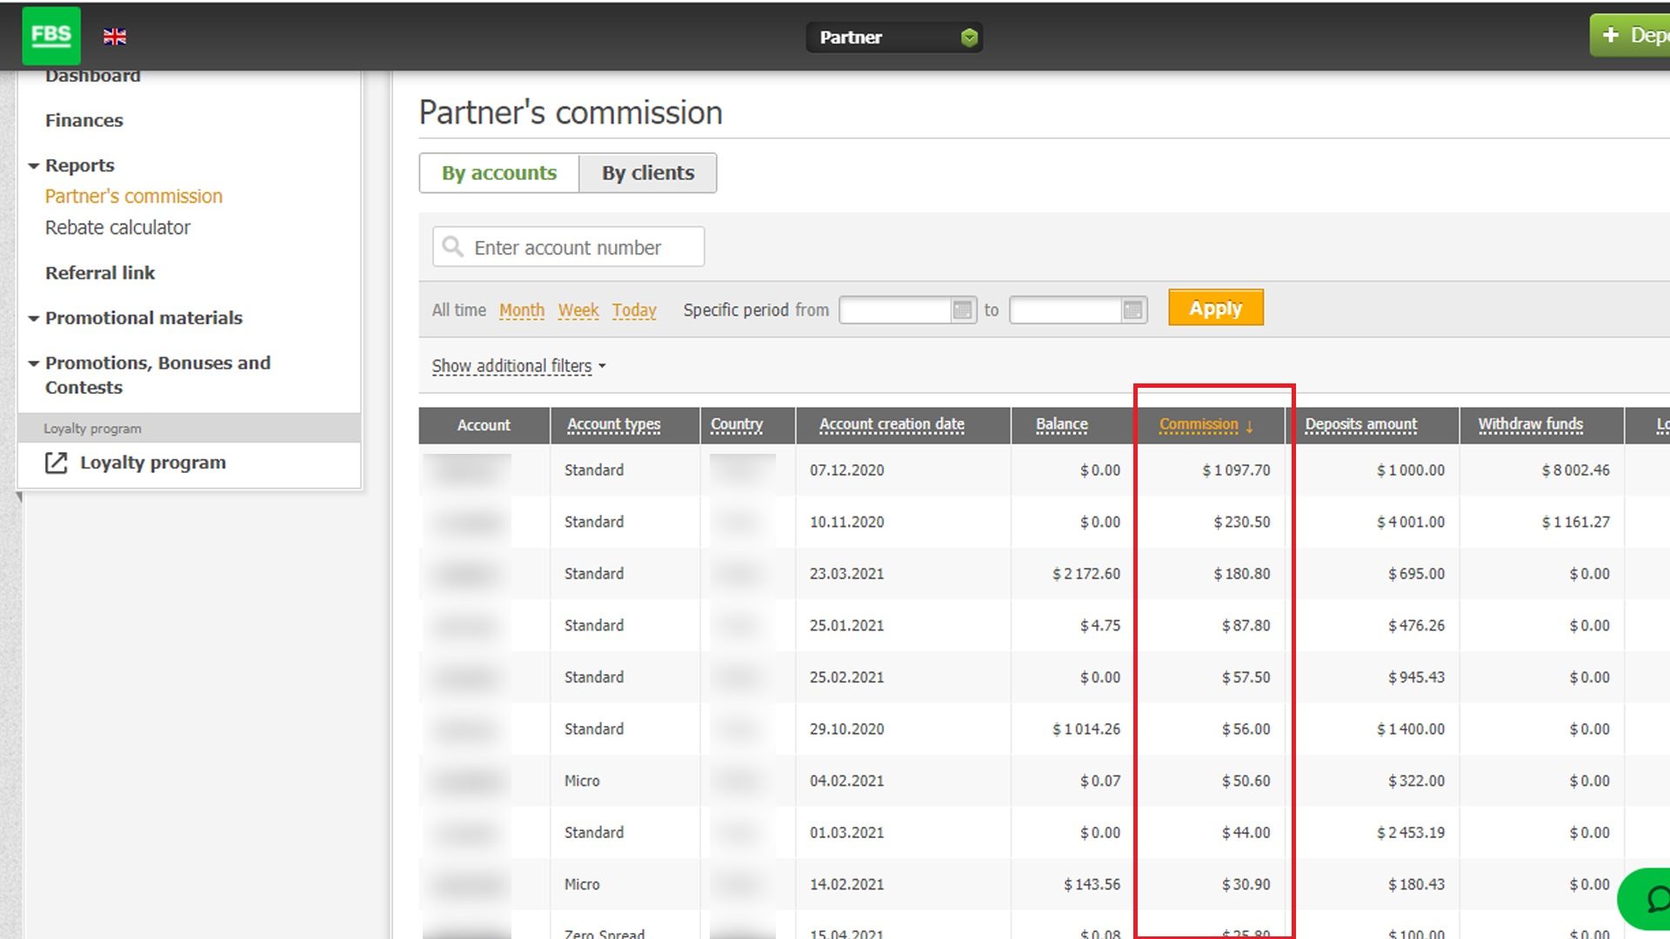Image resolution: width=1670 pixels, height=939 pixels.
Task: Click the calendar icon for period start
Action: pos(962,310)
